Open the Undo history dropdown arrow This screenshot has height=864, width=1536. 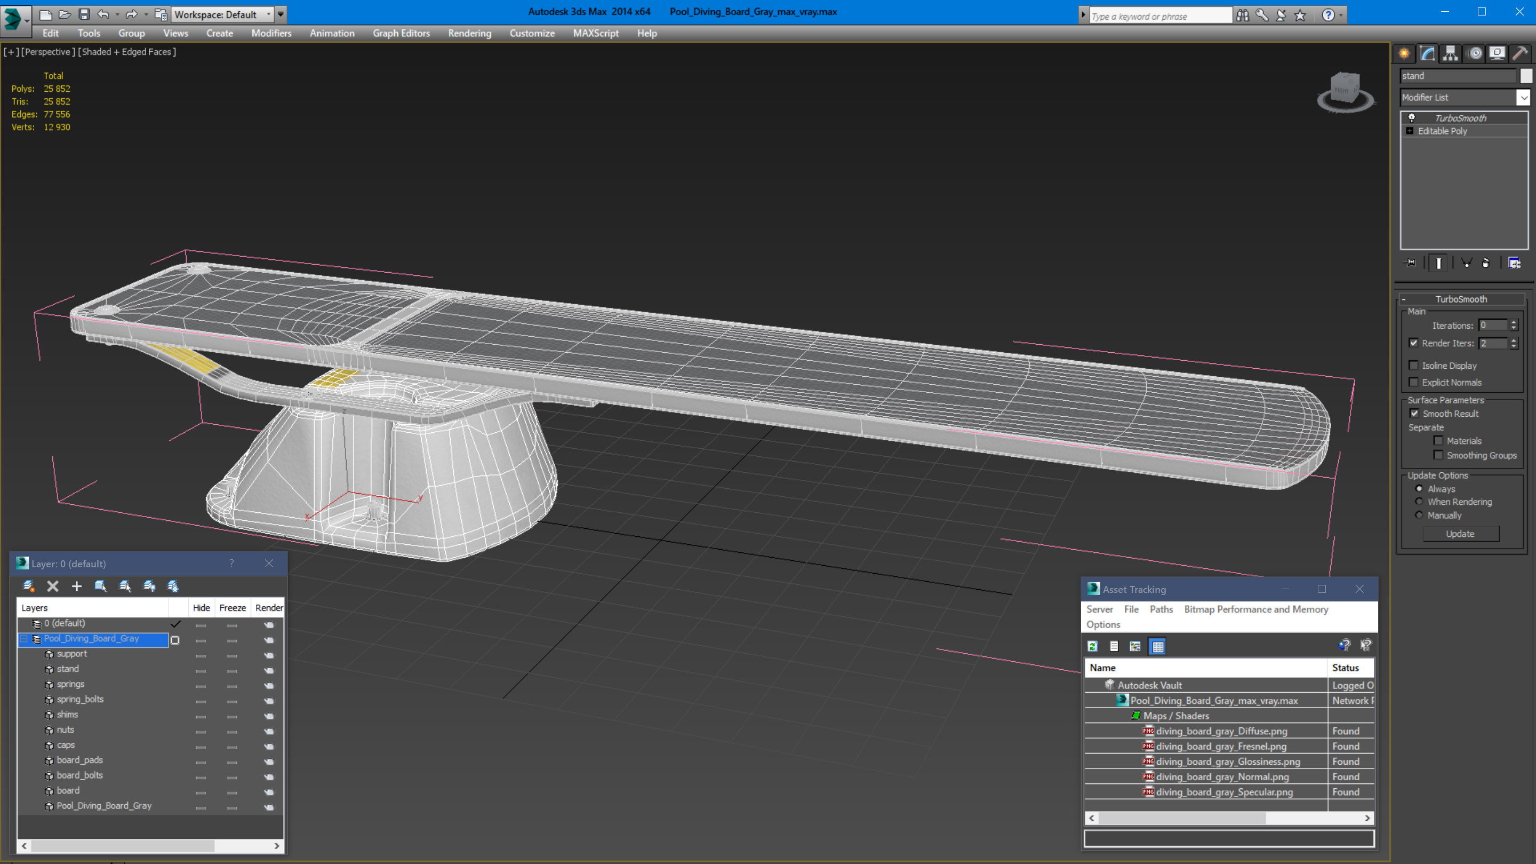(117, 14)
